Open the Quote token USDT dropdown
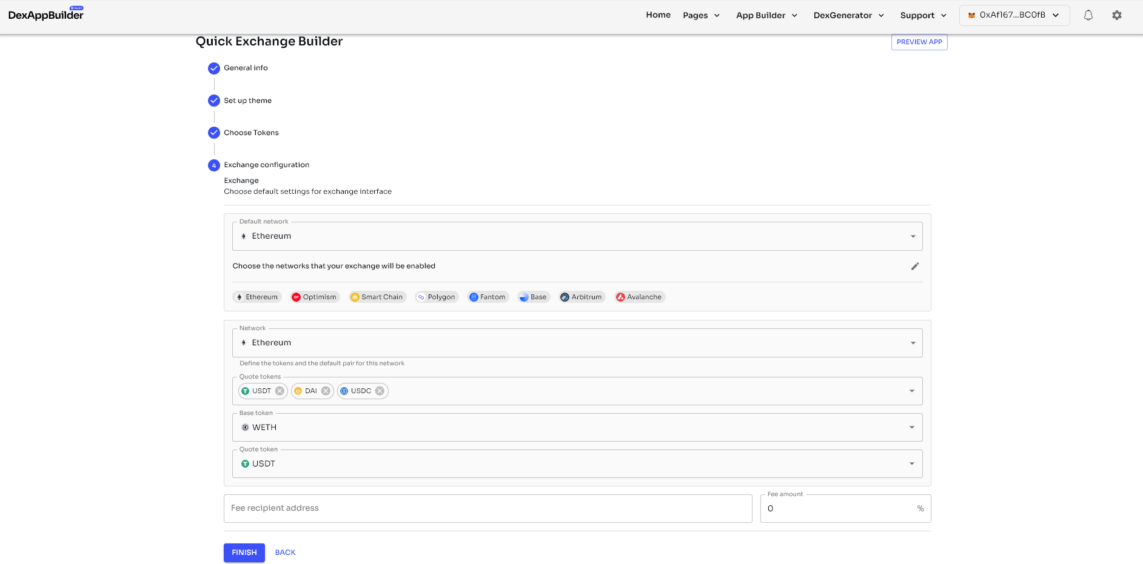The width and height of the screenshot is (1143, 564). 577,463
